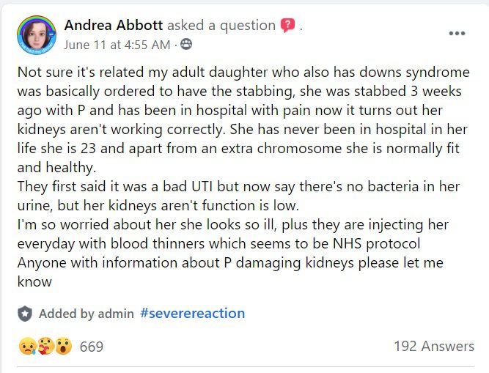The width and height of the screenshot is (489, 373).
Task: Click the Added by admin label
Action: (87, 314)
